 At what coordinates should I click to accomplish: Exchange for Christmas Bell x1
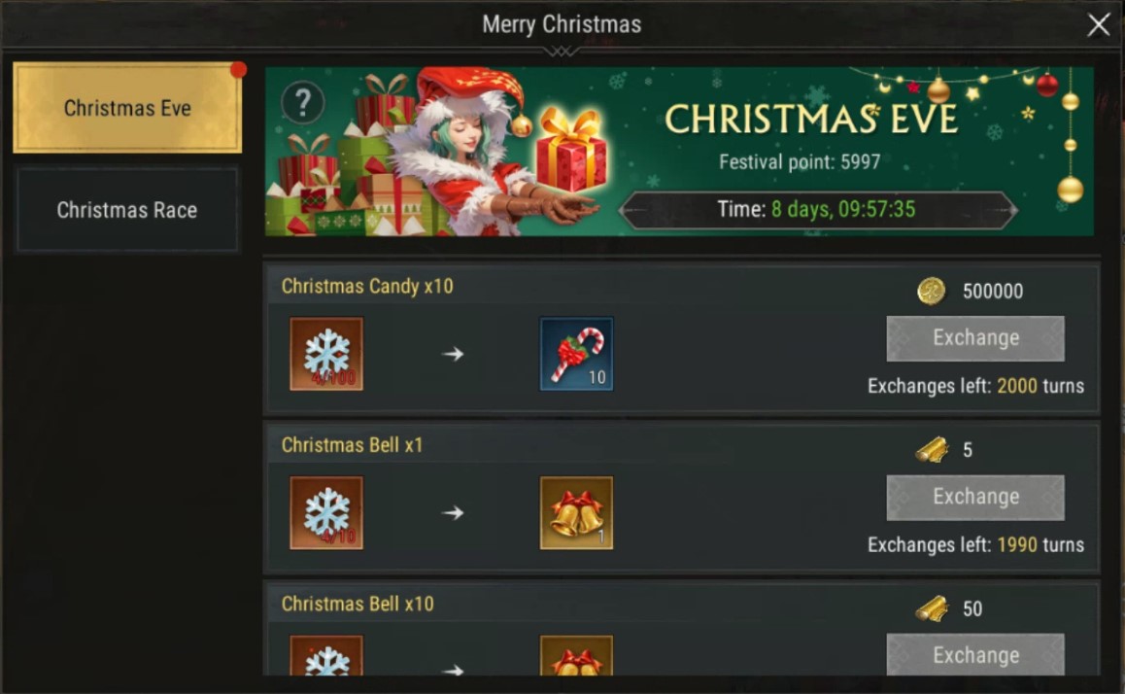(x=975, y=497)
